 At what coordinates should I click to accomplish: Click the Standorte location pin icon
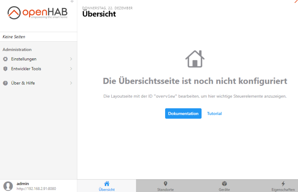[x=165, y=184]
